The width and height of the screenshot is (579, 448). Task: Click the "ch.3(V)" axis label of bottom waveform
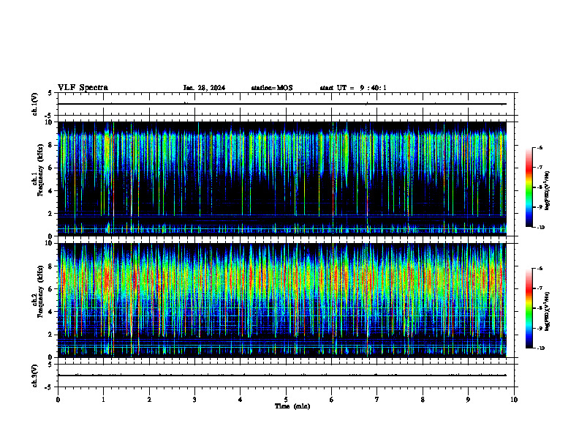(x=35, y=376)
